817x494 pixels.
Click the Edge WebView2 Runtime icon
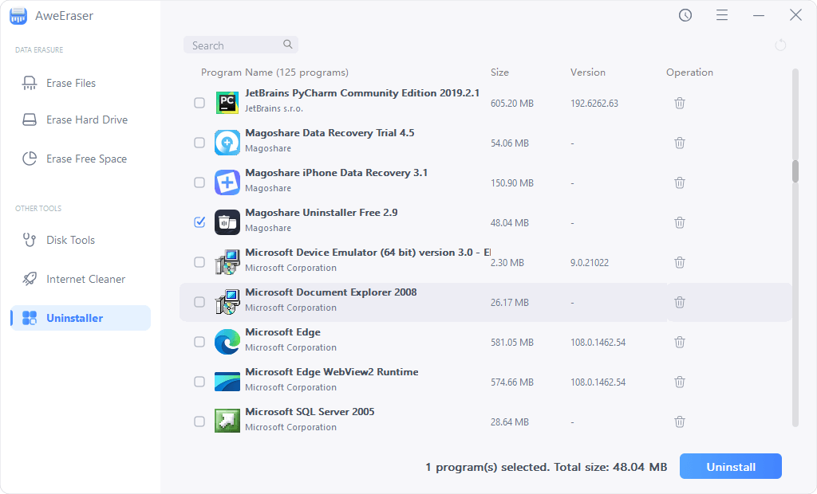pos(227,382)
